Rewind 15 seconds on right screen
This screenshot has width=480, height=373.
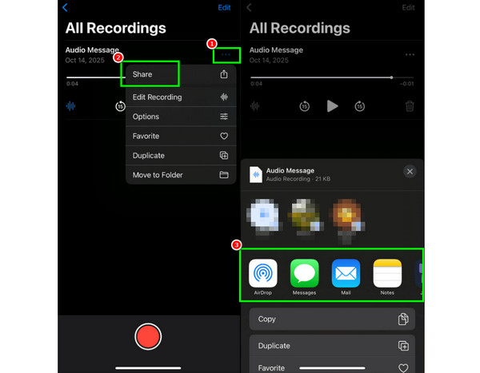pyautogui.click(x=305, y=106)
